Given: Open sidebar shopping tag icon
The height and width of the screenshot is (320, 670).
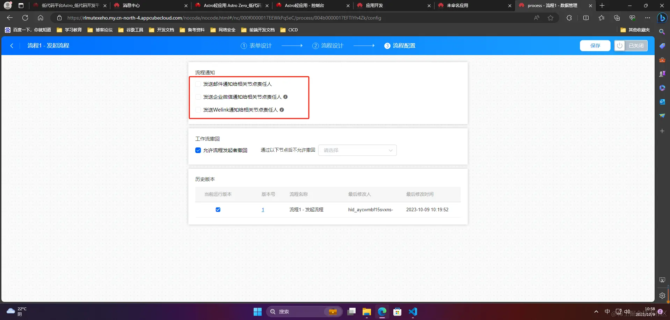Looking at the screenshot, I should pos(662,46).
